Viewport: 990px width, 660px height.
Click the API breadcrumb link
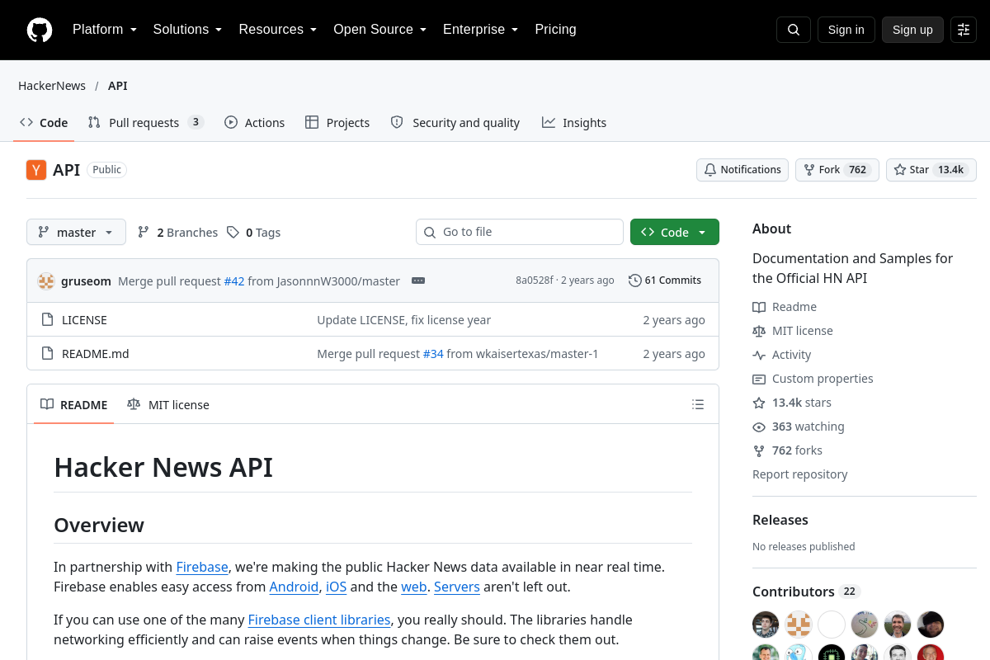(118, 86)
